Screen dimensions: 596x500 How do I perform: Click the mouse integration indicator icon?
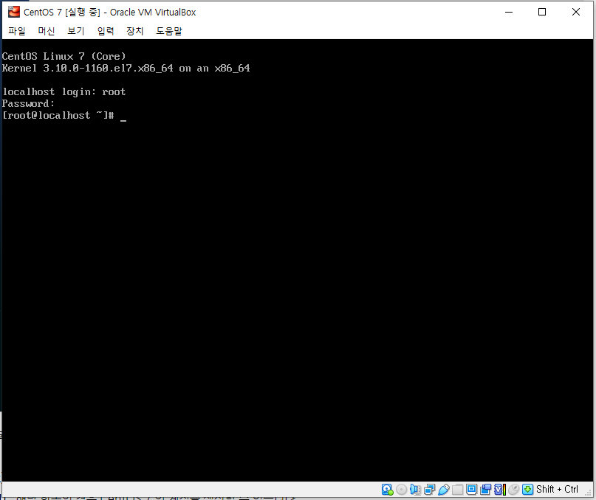coord(514,490)
